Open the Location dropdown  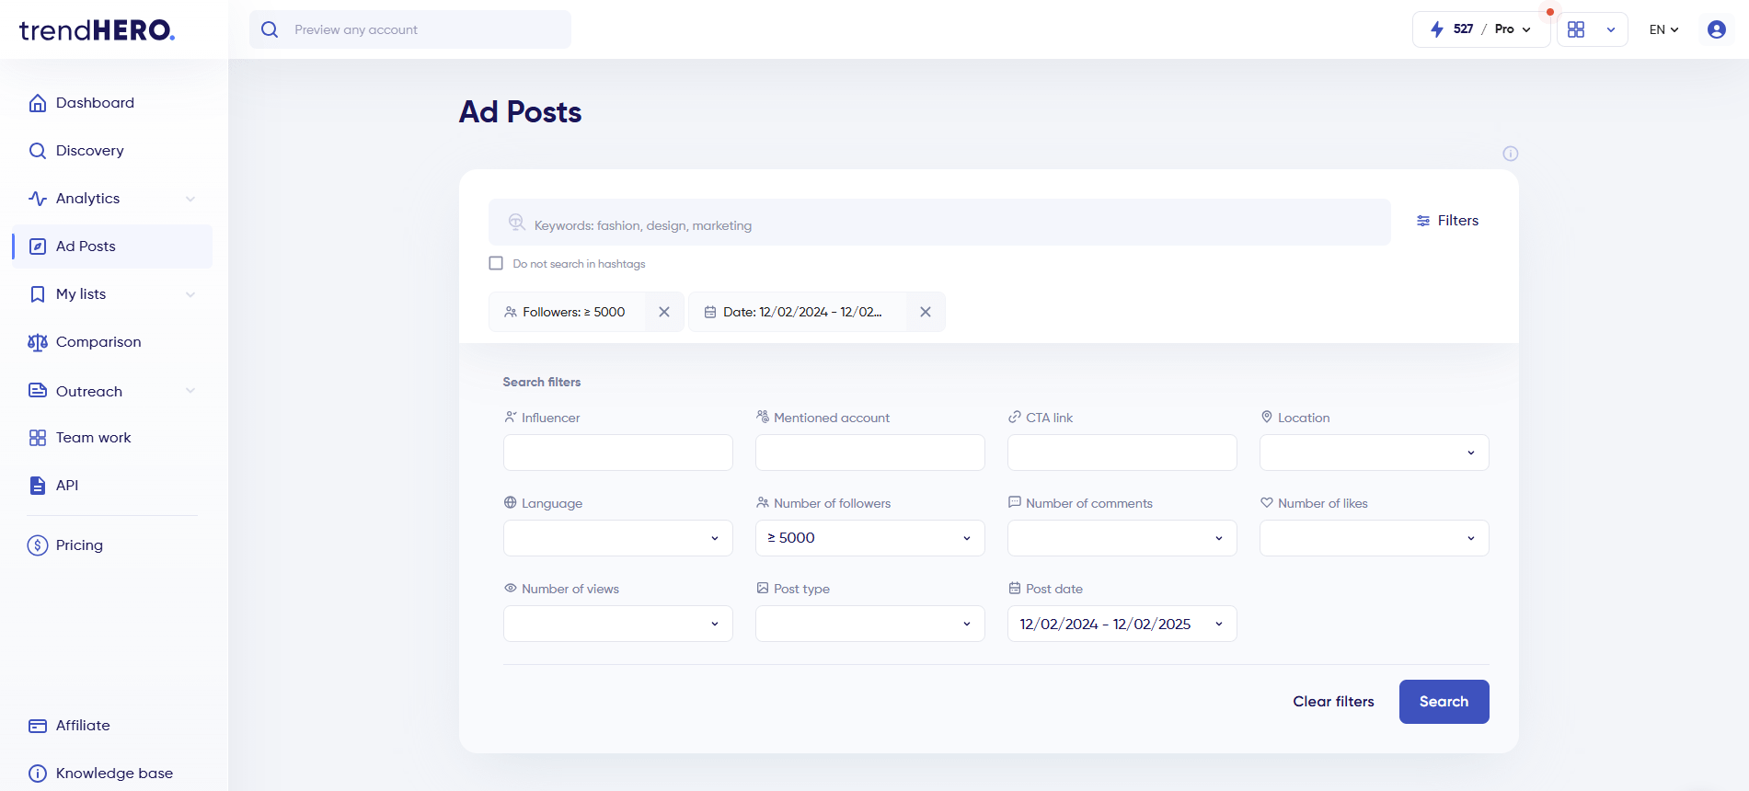[1374, 453]
